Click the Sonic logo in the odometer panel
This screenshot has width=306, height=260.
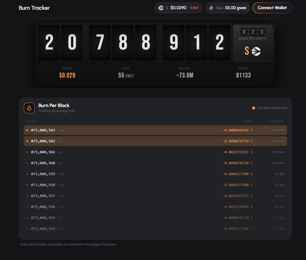[256, 51]
